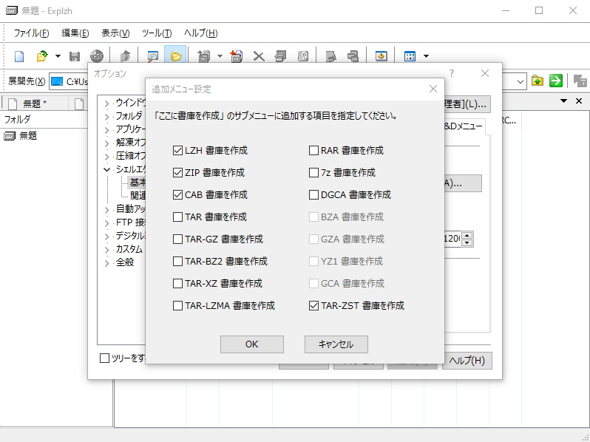Click the Save floppy disk icon

[75, 56]
